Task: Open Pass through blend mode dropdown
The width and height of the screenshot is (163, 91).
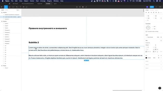Action: (x=151, y=37)
